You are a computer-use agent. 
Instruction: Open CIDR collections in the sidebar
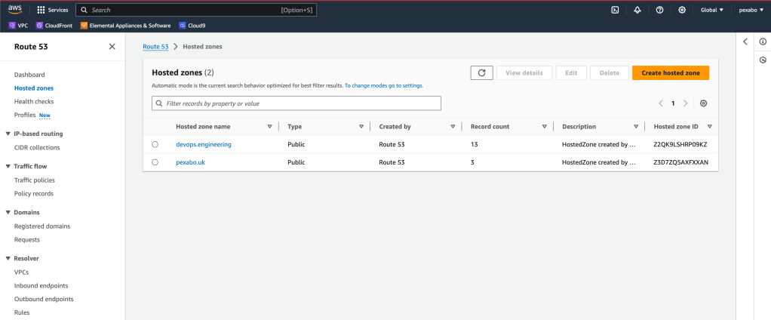tap(37, 147)
